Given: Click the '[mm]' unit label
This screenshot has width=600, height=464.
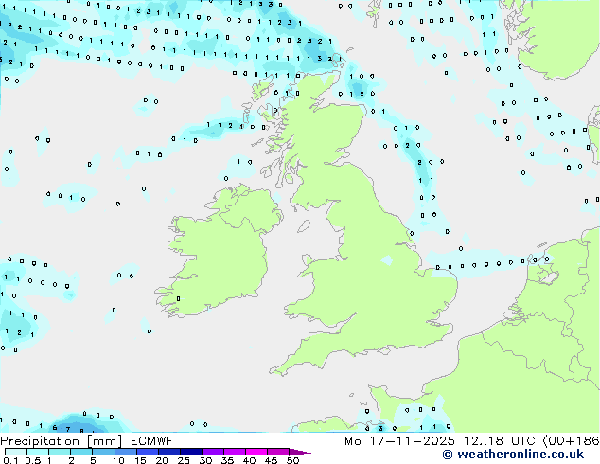Looking at the screenshot, I should pyautogui.click(x=105, y=441).
